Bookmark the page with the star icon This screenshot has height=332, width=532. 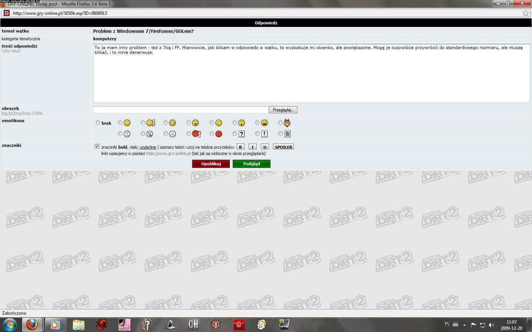pos(525,13)
